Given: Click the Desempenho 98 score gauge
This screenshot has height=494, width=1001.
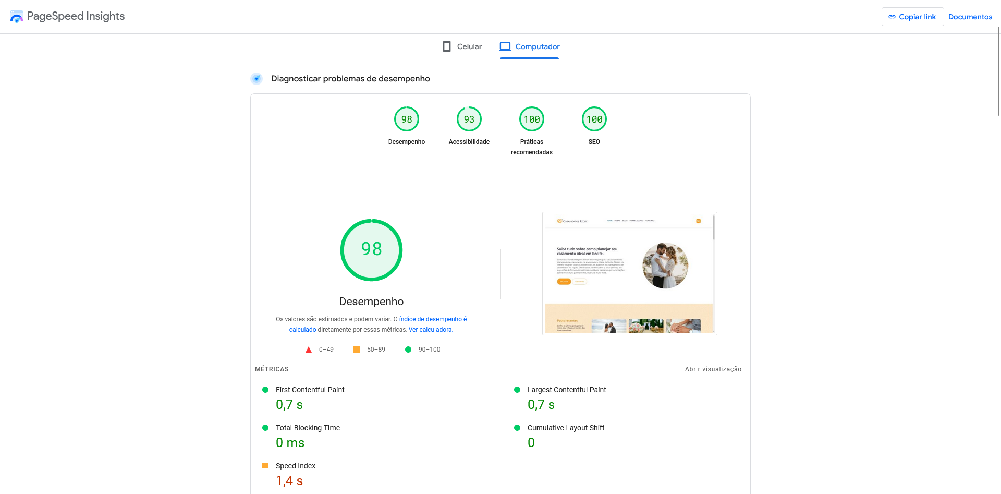Looking at the screenshot, I should (407, 119).
